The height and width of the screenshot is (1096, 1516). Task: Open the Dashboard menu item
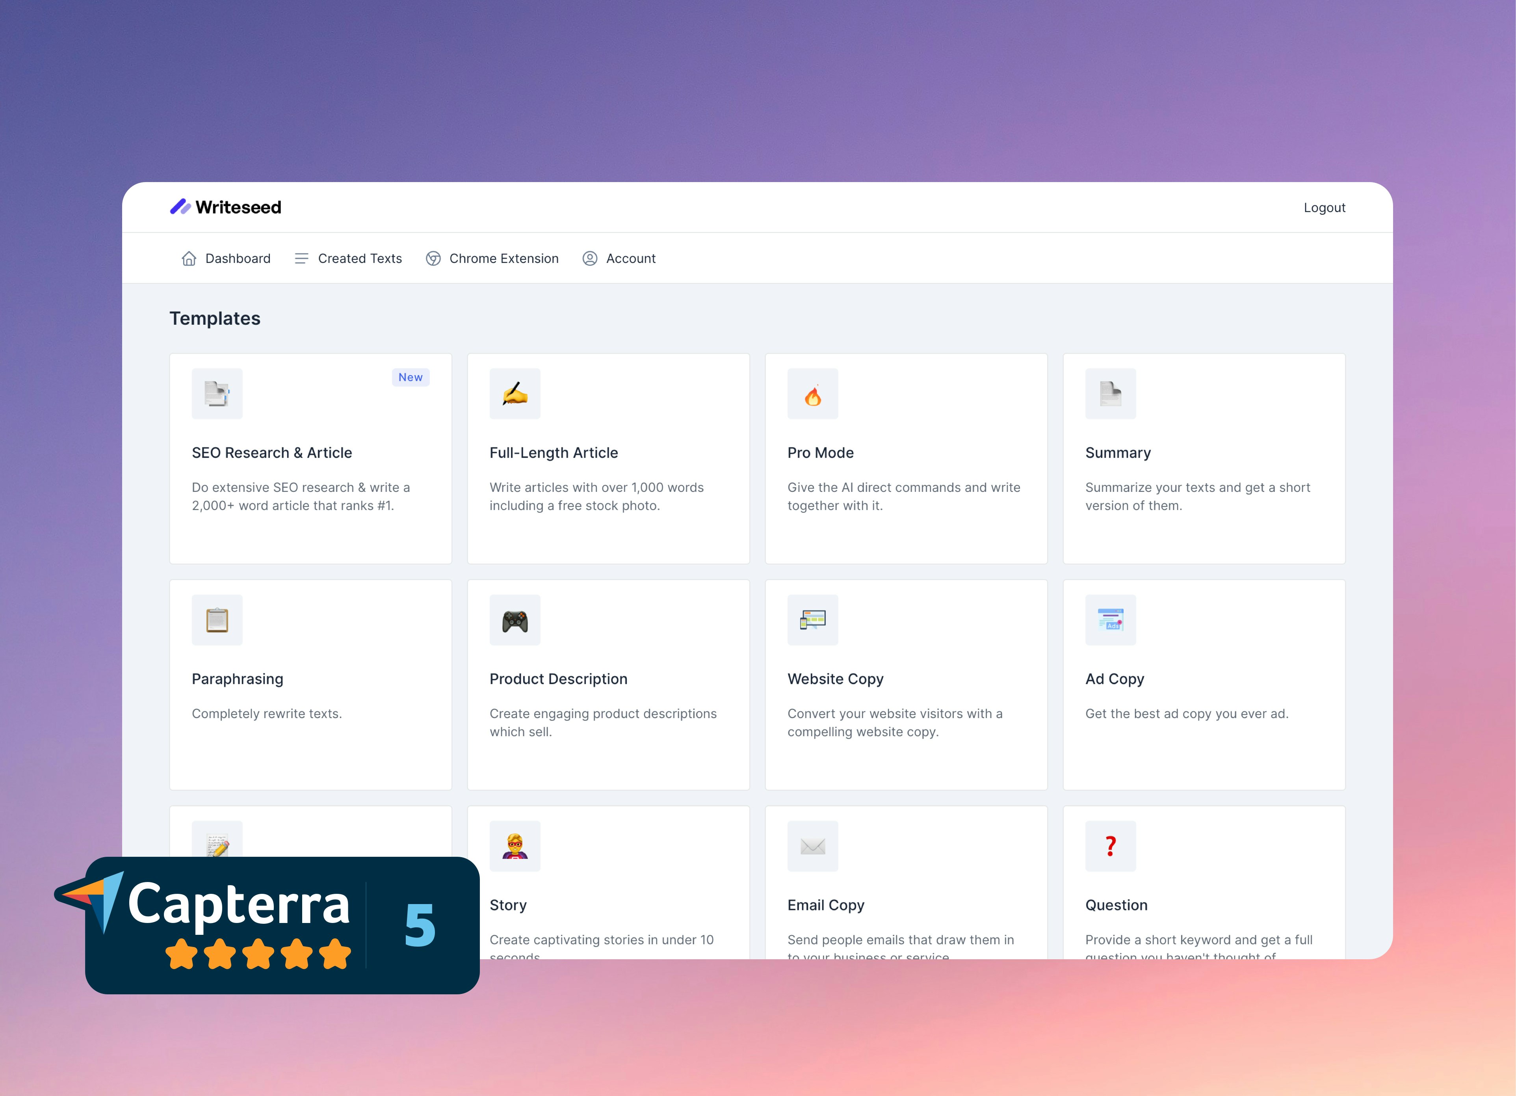[x=226, y=258]
